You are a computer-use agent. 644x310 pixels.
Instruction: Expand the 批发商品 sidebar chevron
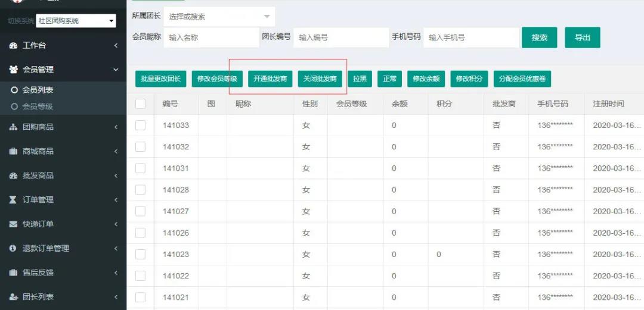point(116,176)
